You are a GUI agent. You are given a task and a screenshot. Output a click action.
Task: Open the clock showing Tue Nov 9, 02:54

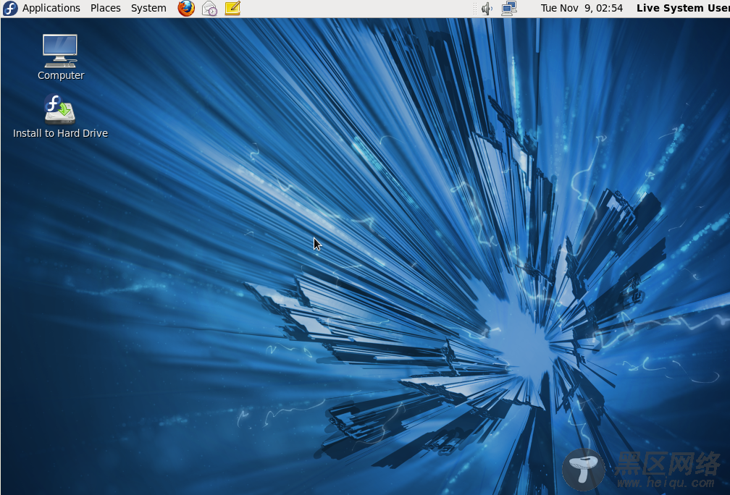point(582,8)
